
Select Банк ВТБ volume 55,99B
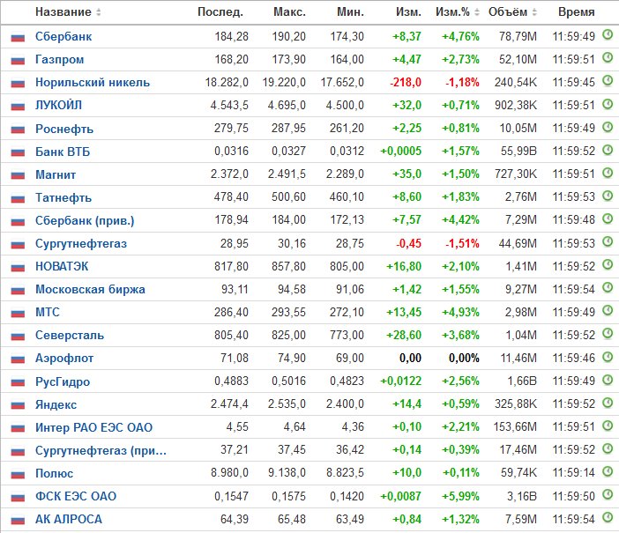[518, 152]
